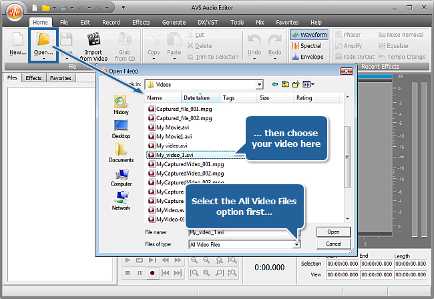Screen dimensions: 434x299
Task: Select Captured_file_001.mpg in the list
Action: [x=180, y=109]
